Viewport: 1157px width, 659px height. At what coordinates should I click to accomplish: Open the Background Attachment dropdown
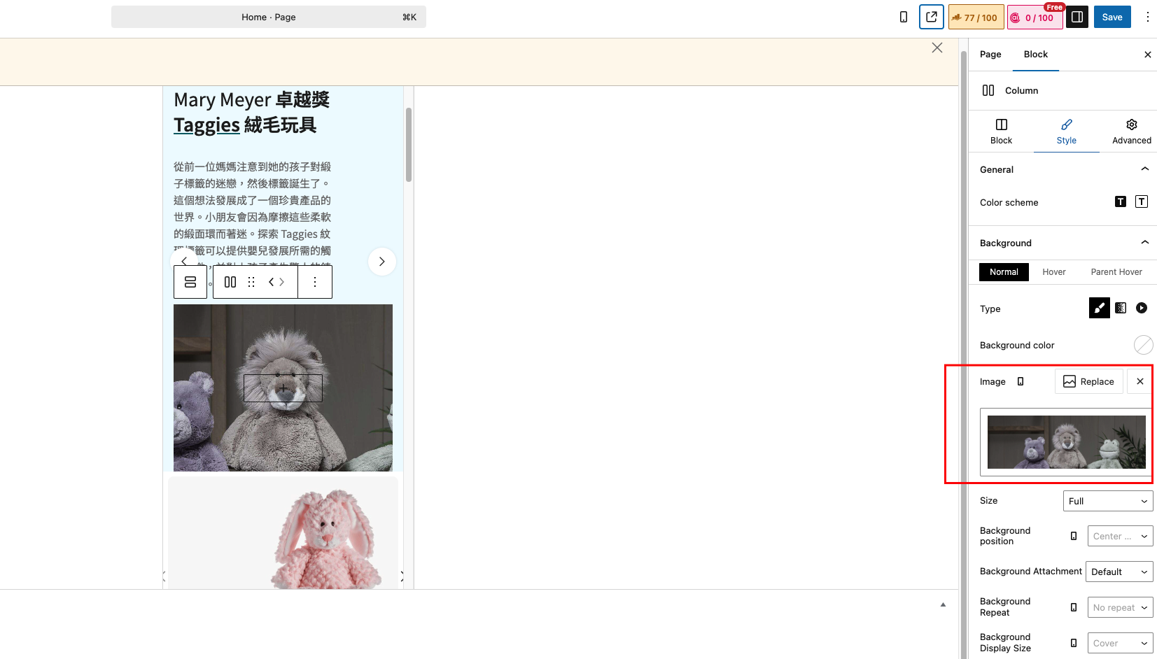point(1119,572)
